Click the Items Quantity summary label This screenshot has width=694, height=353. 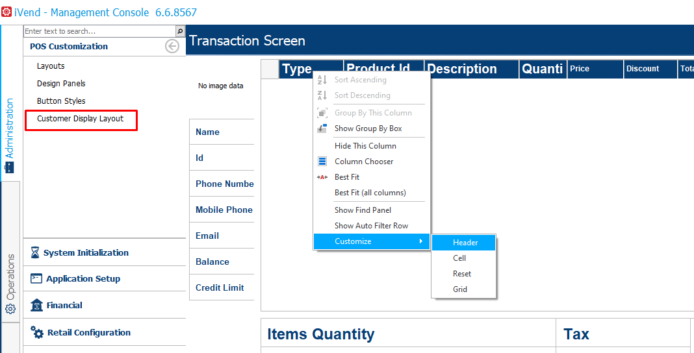click(320, 334)
